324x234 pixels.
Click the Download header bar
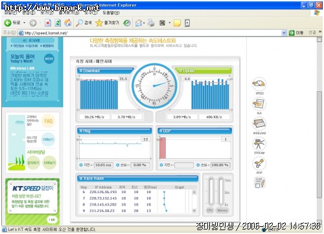(x=106, y=71)
